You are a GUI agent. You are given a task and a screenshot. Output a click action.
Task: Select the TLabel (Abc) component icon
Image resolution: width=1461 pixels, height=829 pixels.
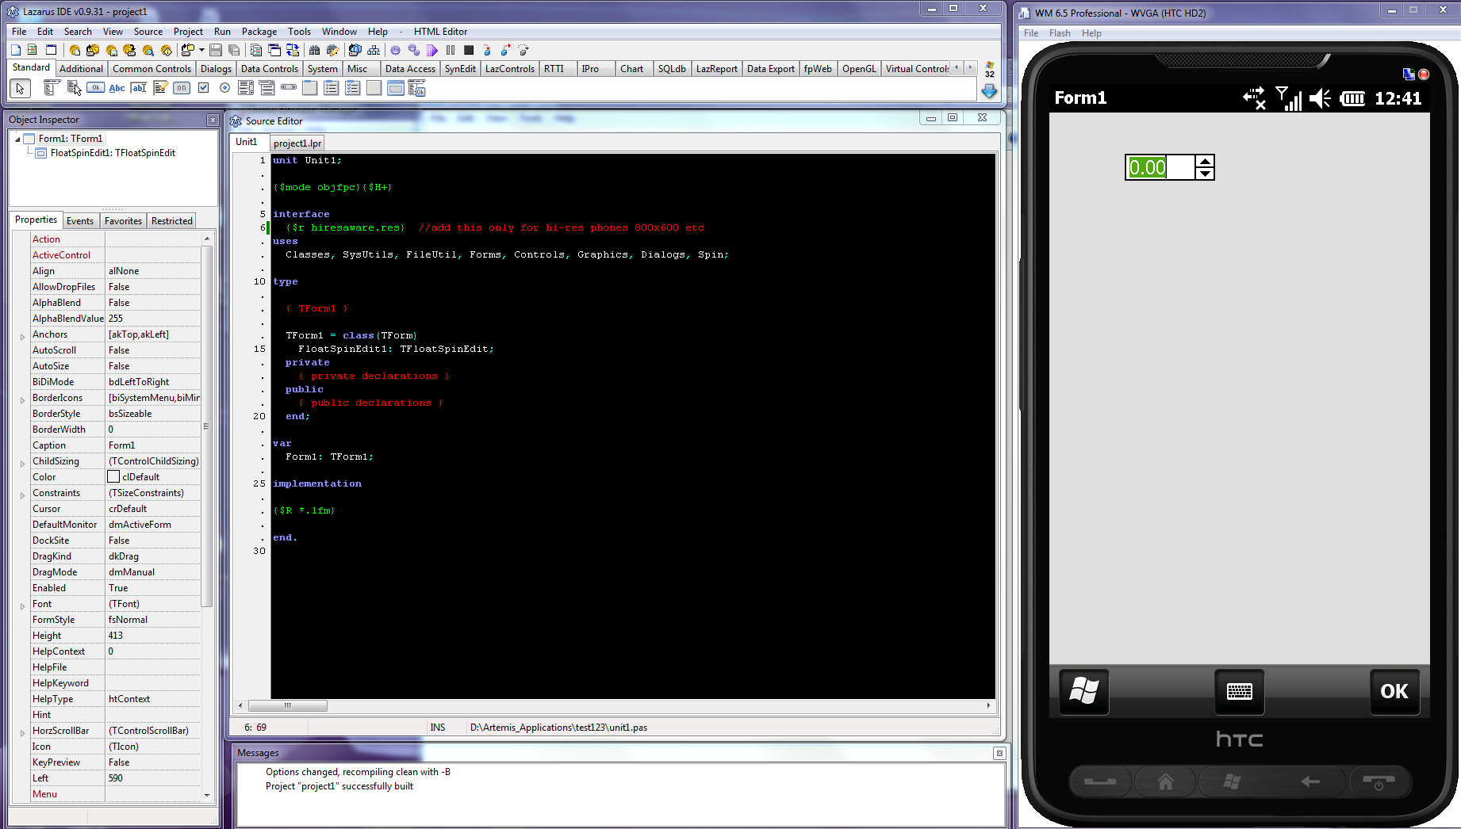tap(117, 88)
